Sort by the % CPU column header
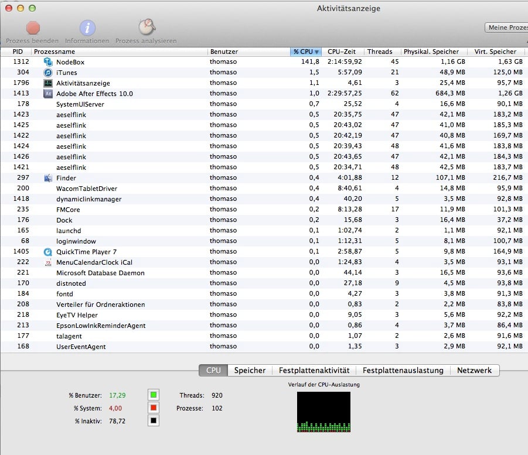 (x=306, y=52)
